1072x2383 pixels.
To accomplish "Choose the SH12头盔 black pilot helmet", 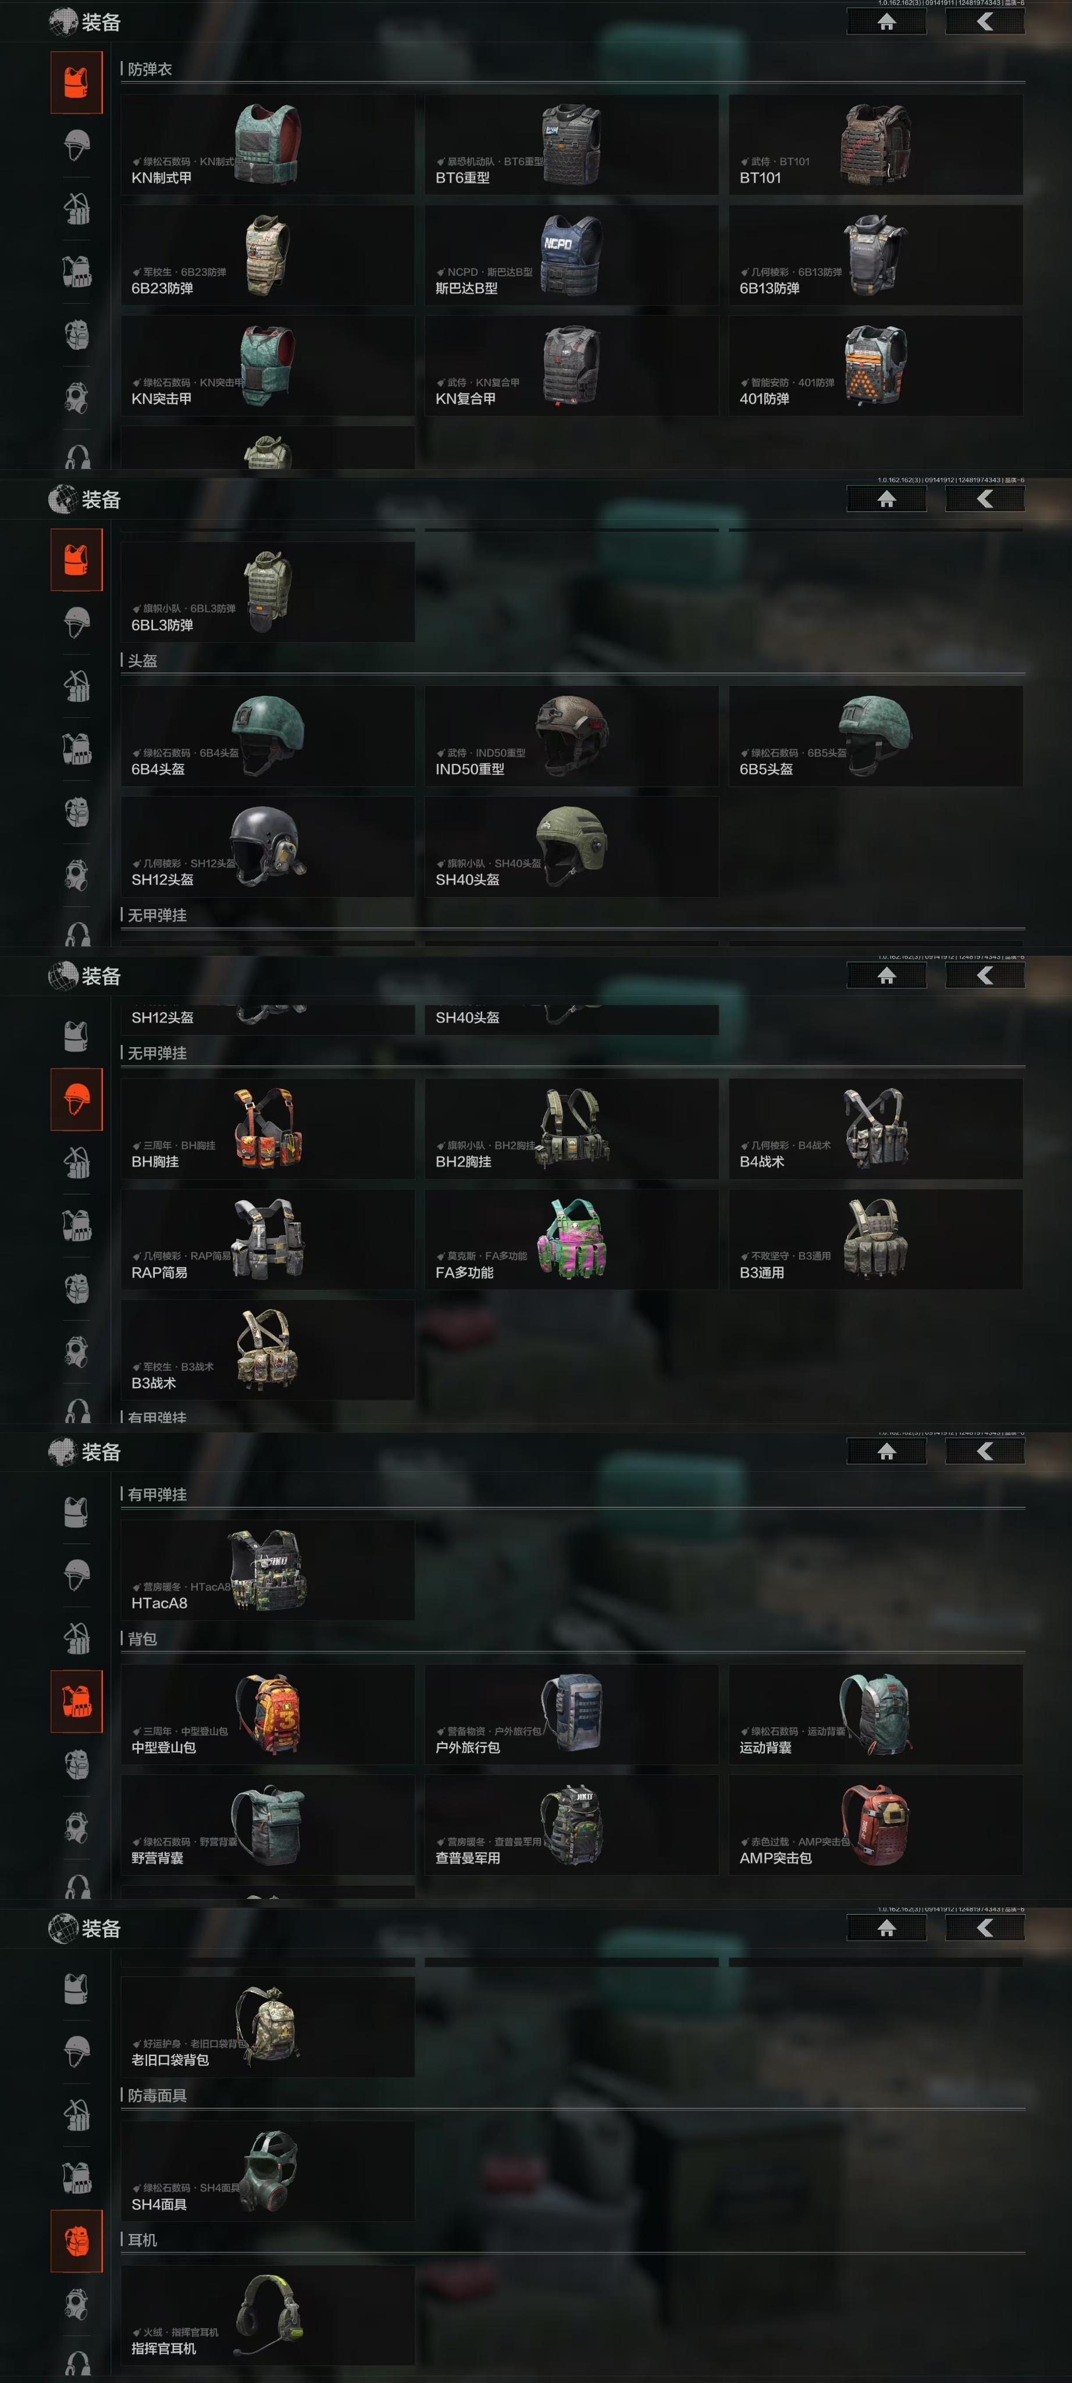I will click(268, 847).
